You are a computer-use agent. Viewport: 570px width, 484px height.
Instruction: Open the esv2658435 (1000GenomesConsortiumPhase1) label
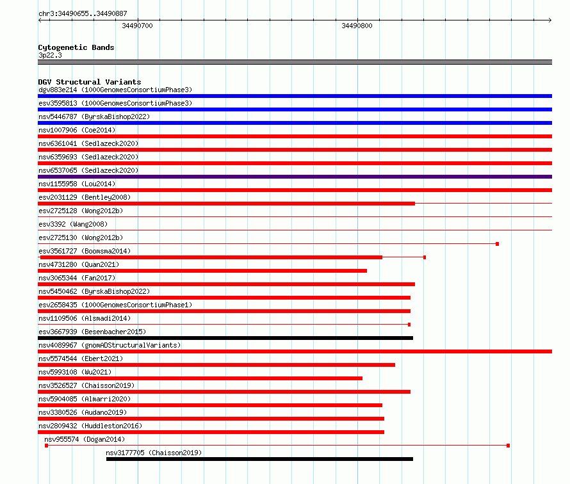click(x=115, y=305)
